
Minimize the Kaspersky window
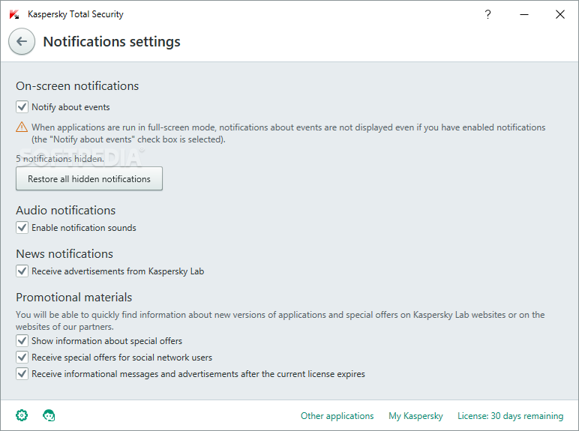524,14
